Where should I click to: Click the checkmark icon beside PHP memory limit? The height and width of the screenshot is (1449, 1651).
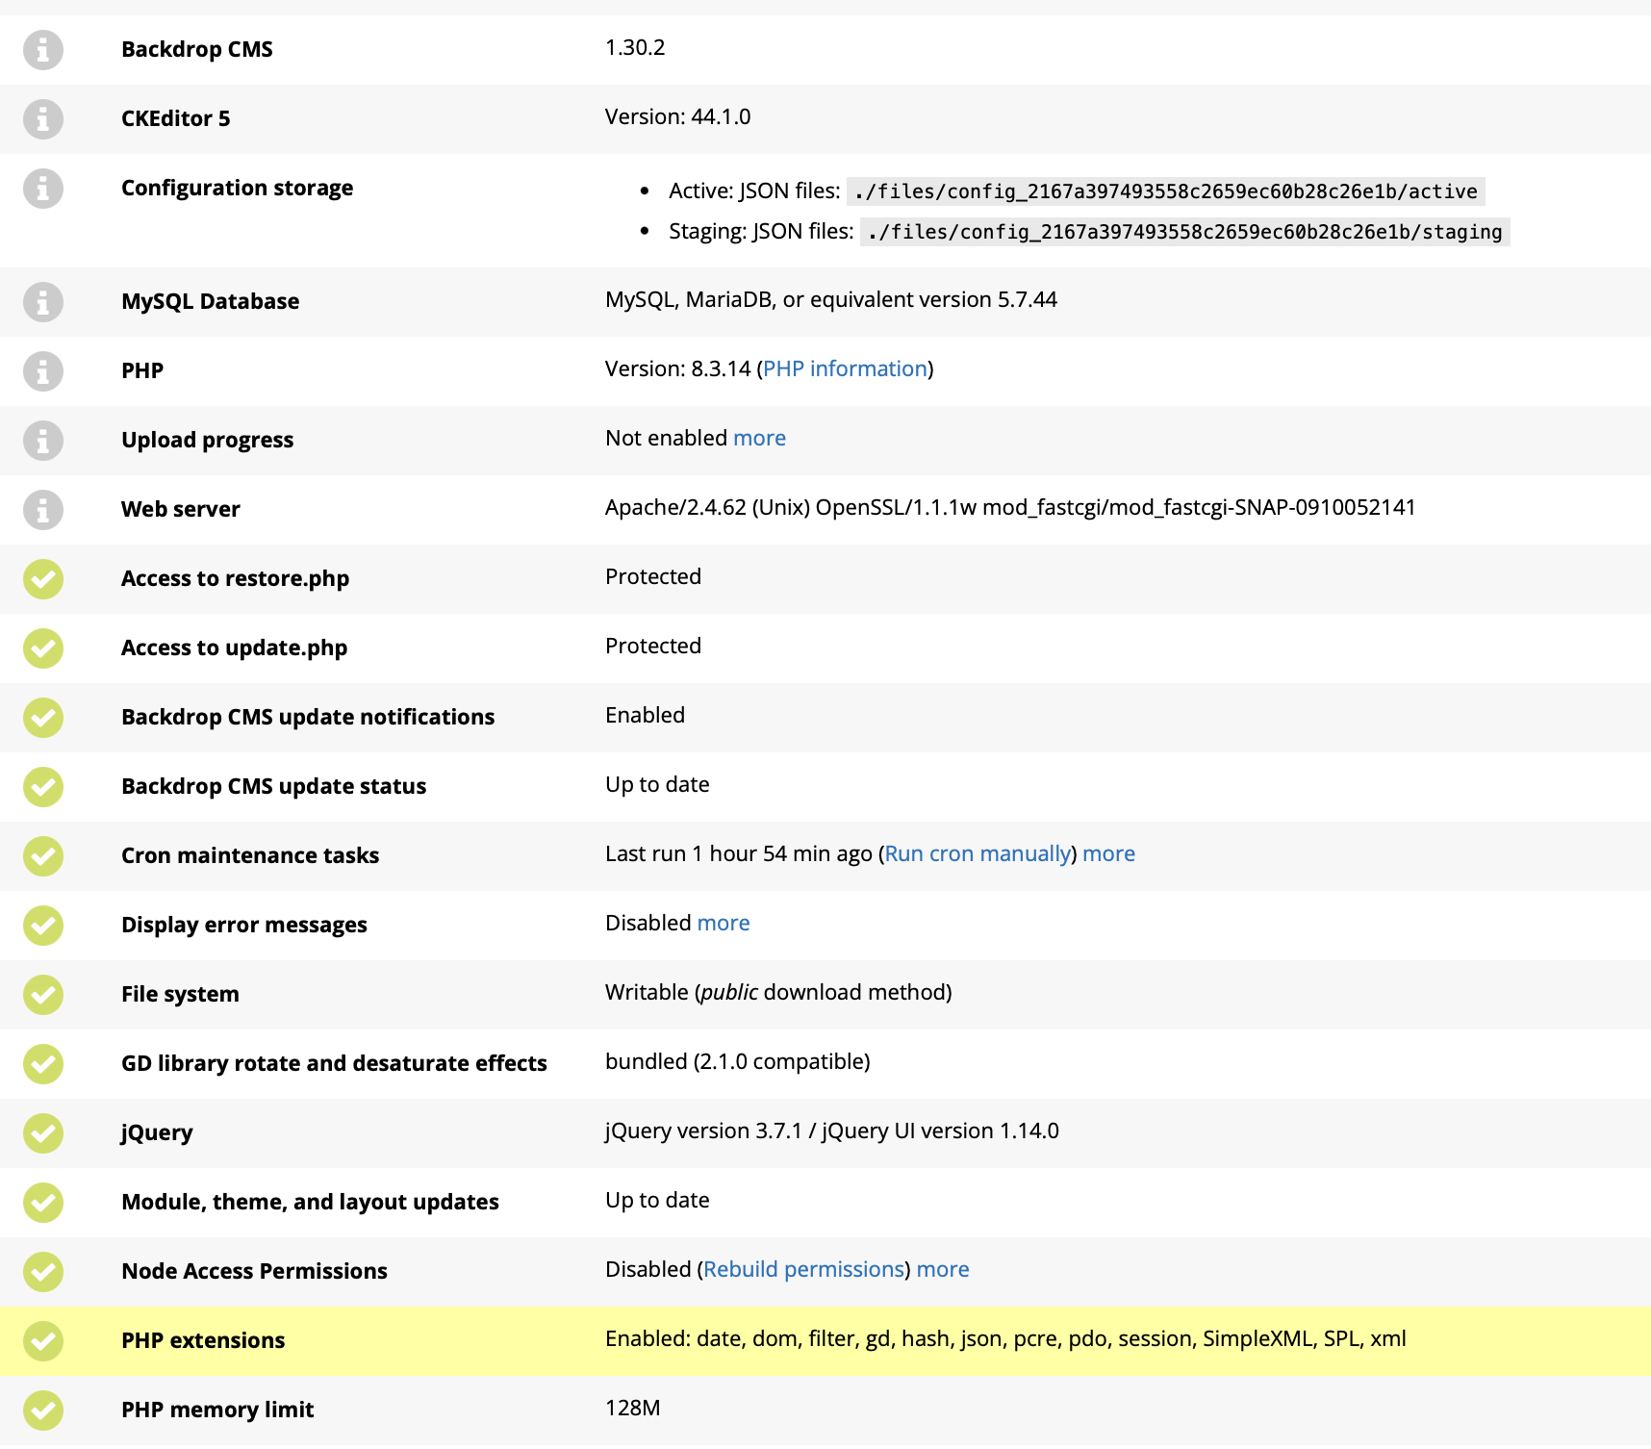click(43, 1411)
